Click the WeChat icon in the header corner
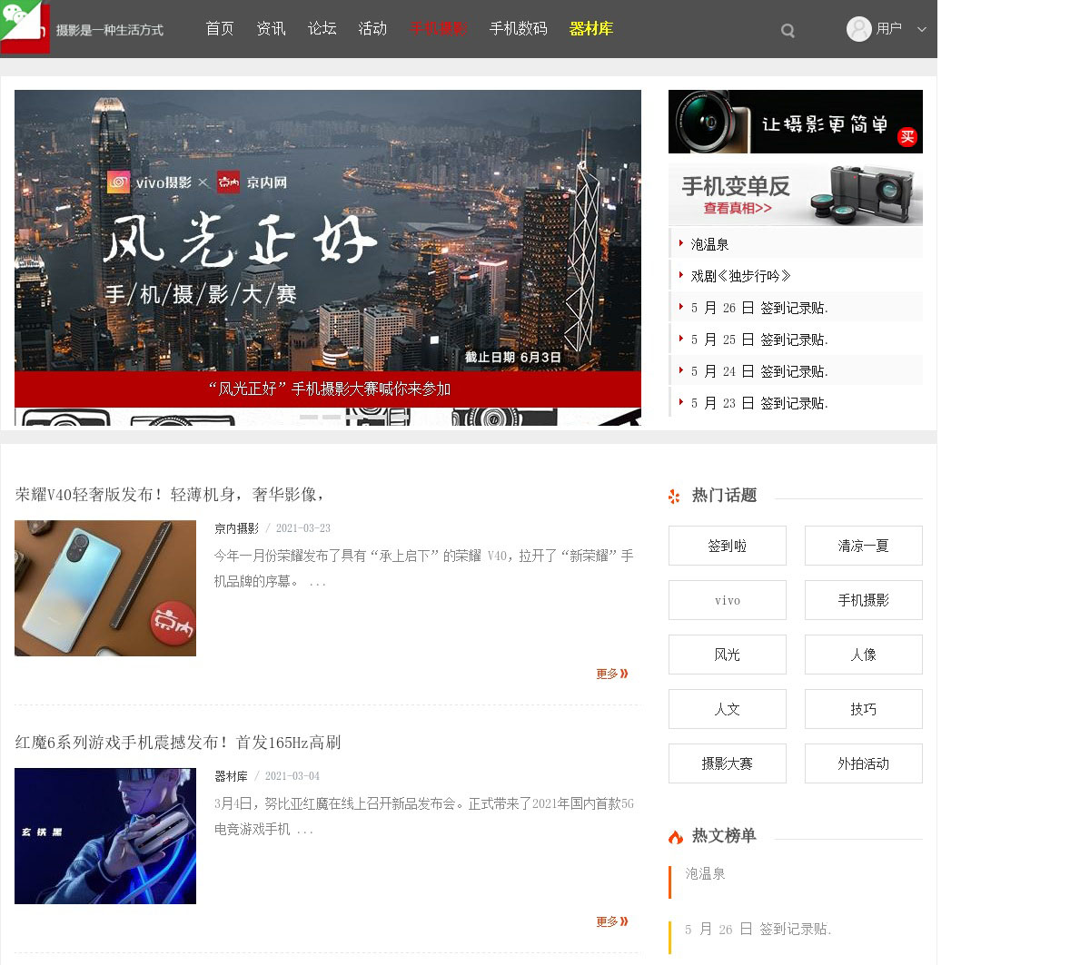 20,18
